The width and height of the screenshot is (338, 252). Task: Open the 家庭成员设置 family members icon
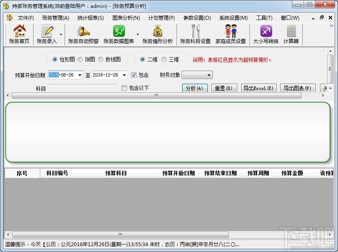coord(231,34)
